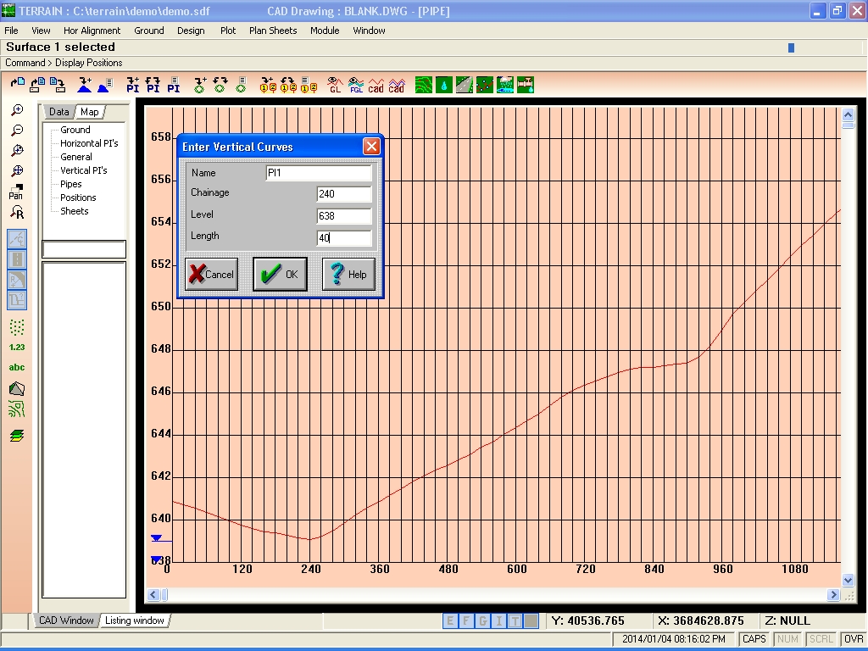The image size is (868, 651).
Task: Open the Design menu
Action: tap(191, 31)
